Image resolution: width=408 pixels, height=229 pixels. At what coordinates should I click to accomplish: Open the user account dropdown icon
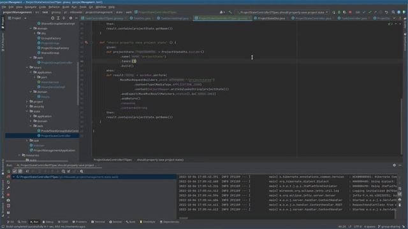(222, 12)
